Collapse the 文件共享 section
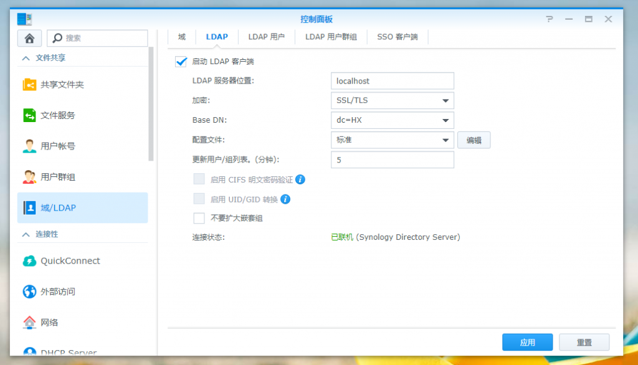 (x=26, y=58)
